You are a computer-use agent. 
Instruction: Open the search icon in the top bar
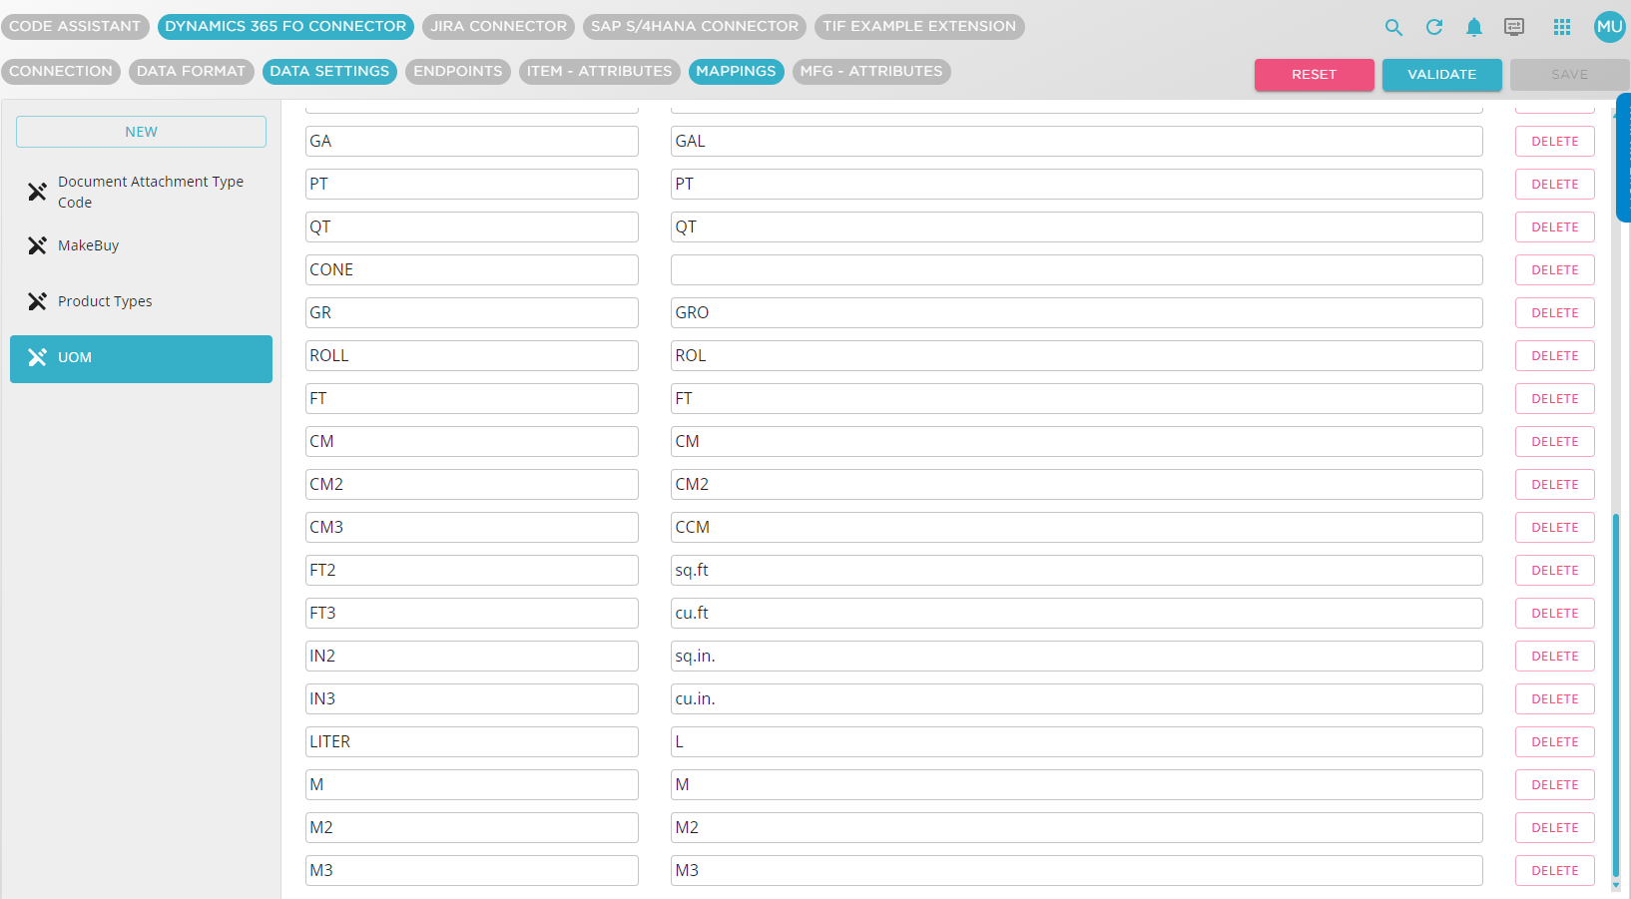pyautogui.click(x=1393, y=28)
